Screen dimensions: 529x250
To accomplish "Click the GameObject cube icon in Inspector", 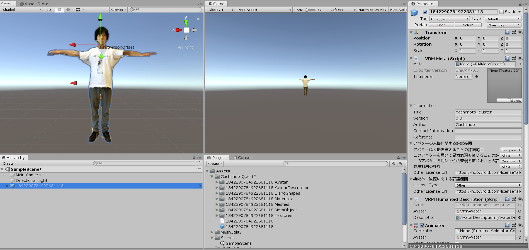I will 414,13.
